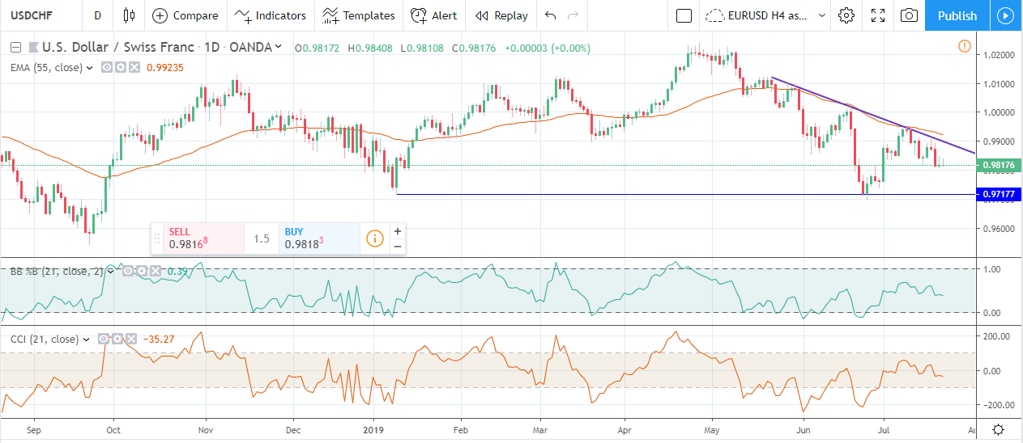Create a new Alert
This screenshot has height=443, width=1023.
434,15
